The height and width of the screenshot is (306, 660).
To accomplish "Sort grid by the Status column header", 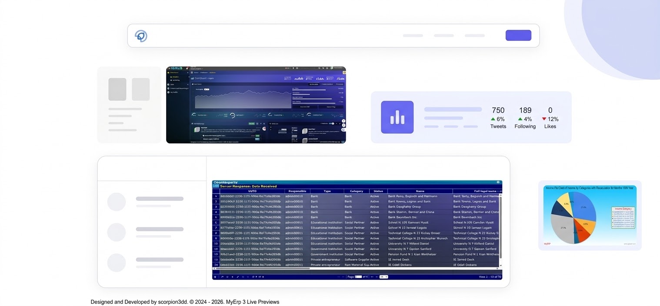I will (378, 191).
